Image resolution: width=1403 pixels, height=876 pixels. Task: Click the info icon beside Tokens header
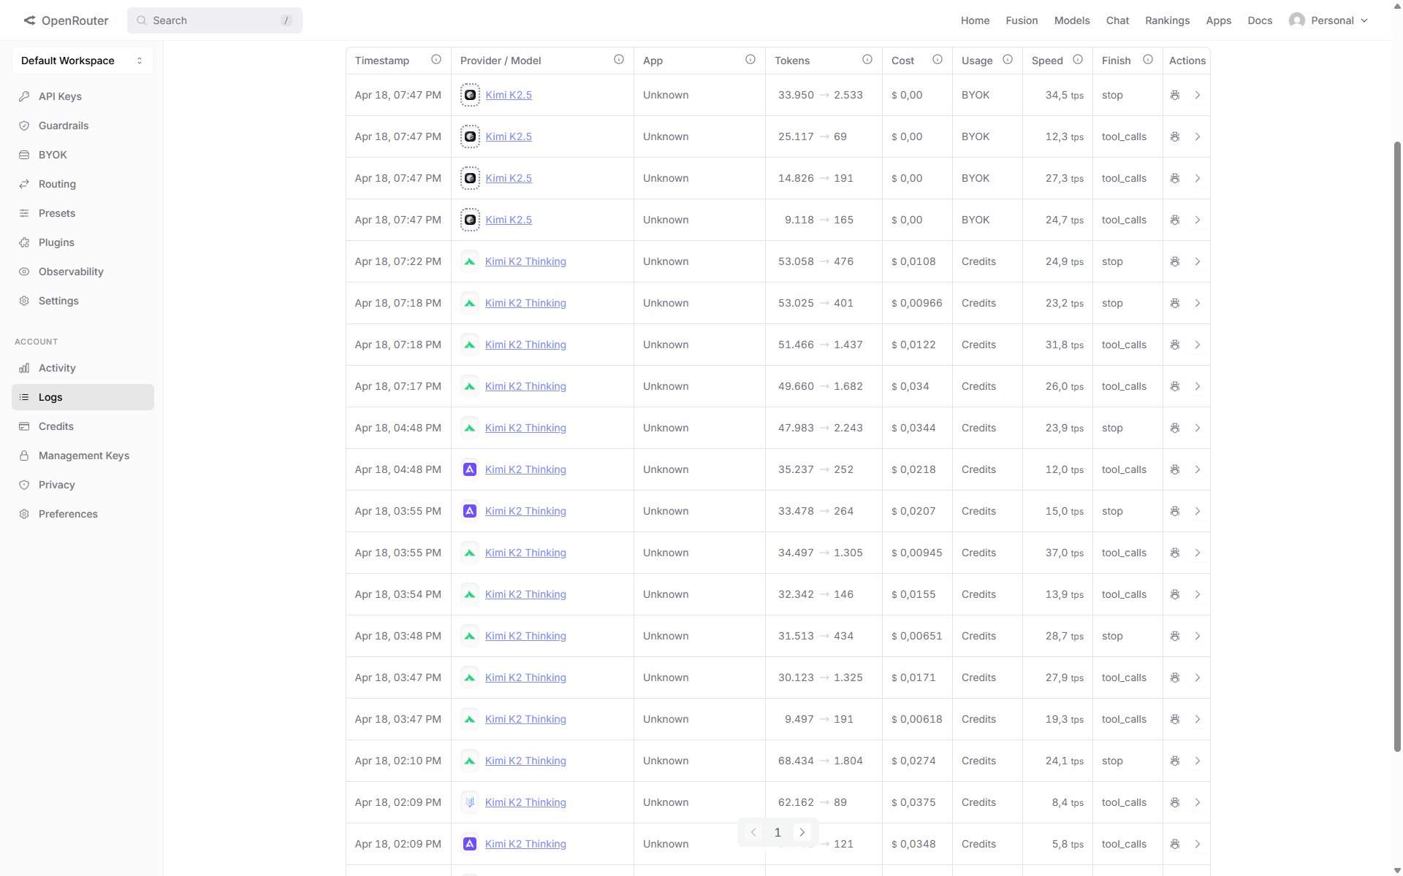pos(867,60)
